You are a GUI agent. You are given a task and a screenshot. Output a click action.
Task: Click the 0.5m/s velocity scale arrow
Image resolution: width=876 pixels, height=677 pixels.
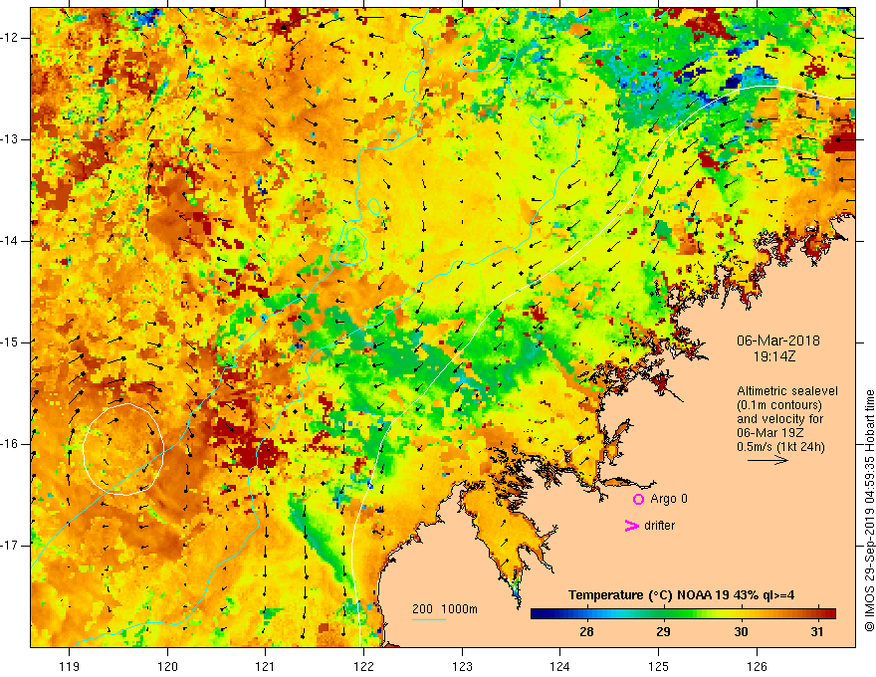[767, 460]
